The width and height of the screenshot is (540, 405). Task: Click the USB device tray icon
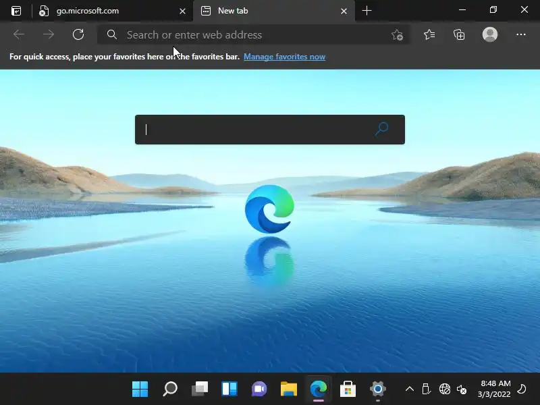click(426, 389)
